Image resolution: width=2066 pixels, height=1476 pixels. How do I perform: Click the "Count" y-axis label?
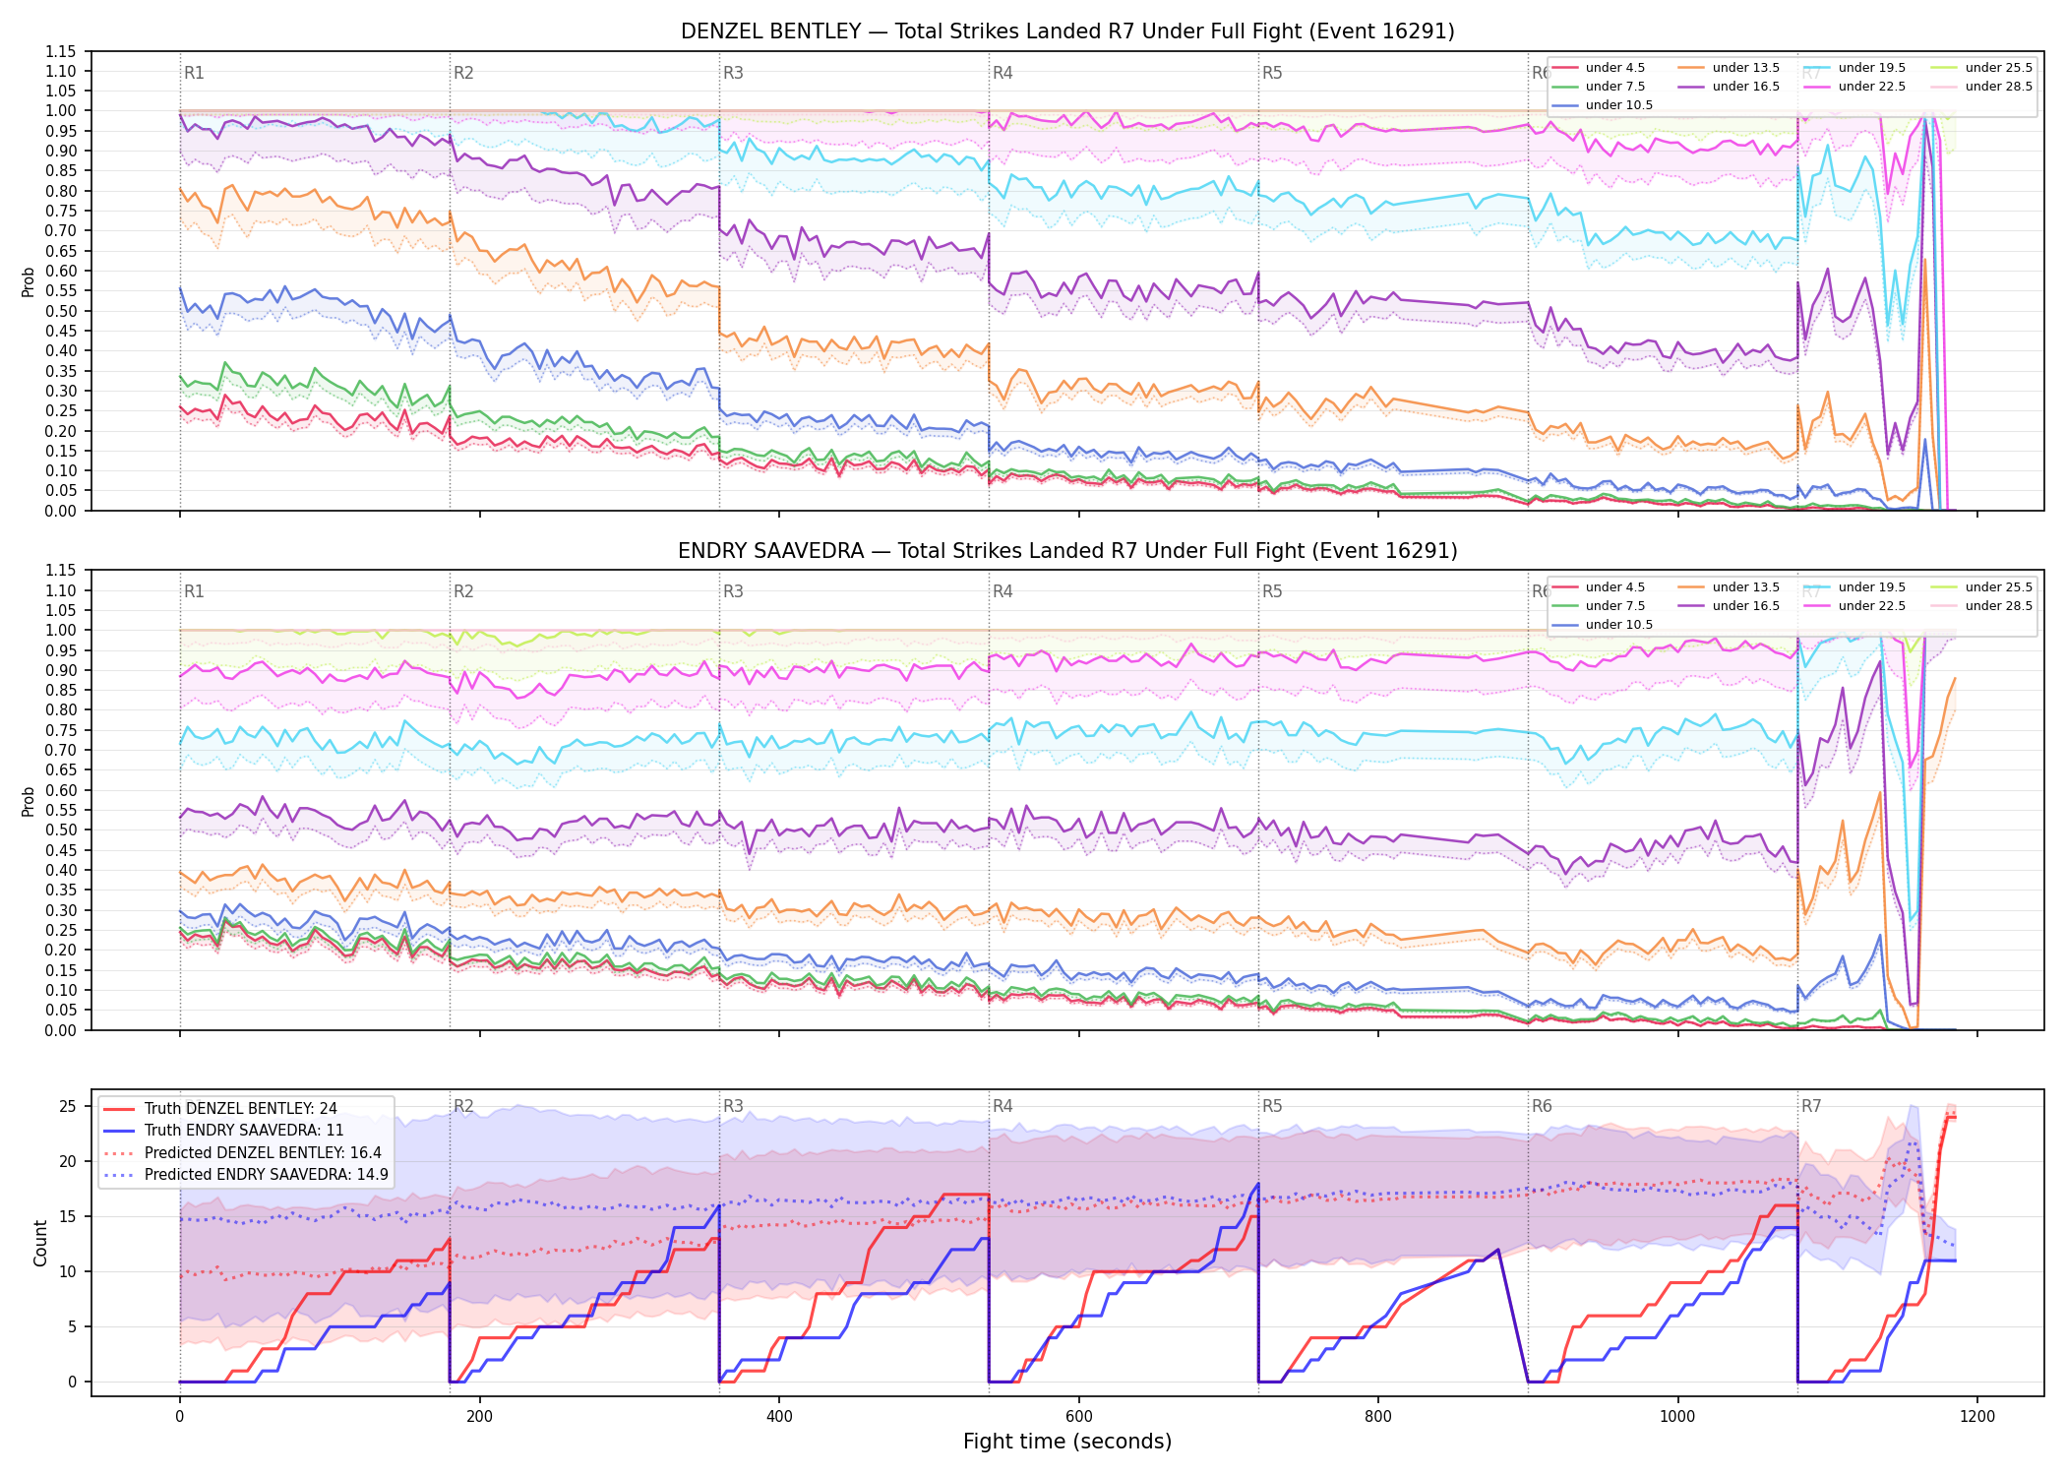point(40,1243)
